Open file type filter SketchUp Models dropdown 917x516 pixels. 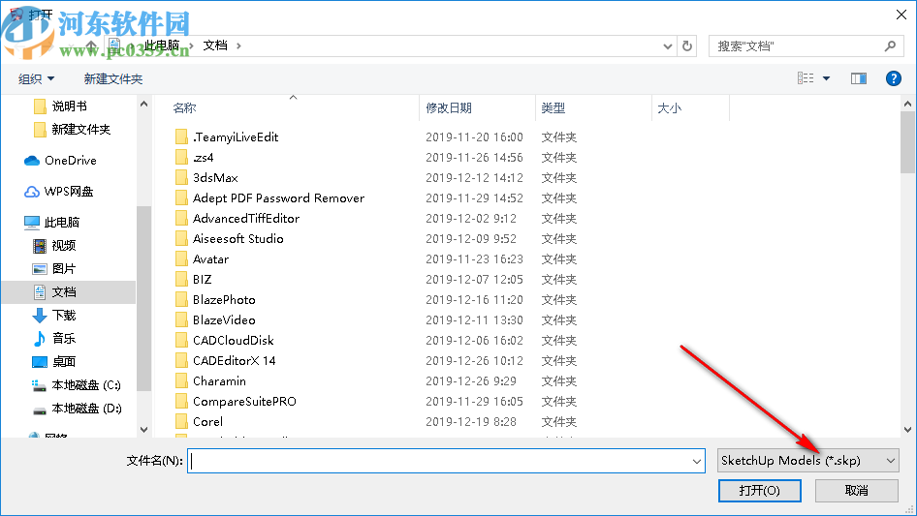click(807, 461)
